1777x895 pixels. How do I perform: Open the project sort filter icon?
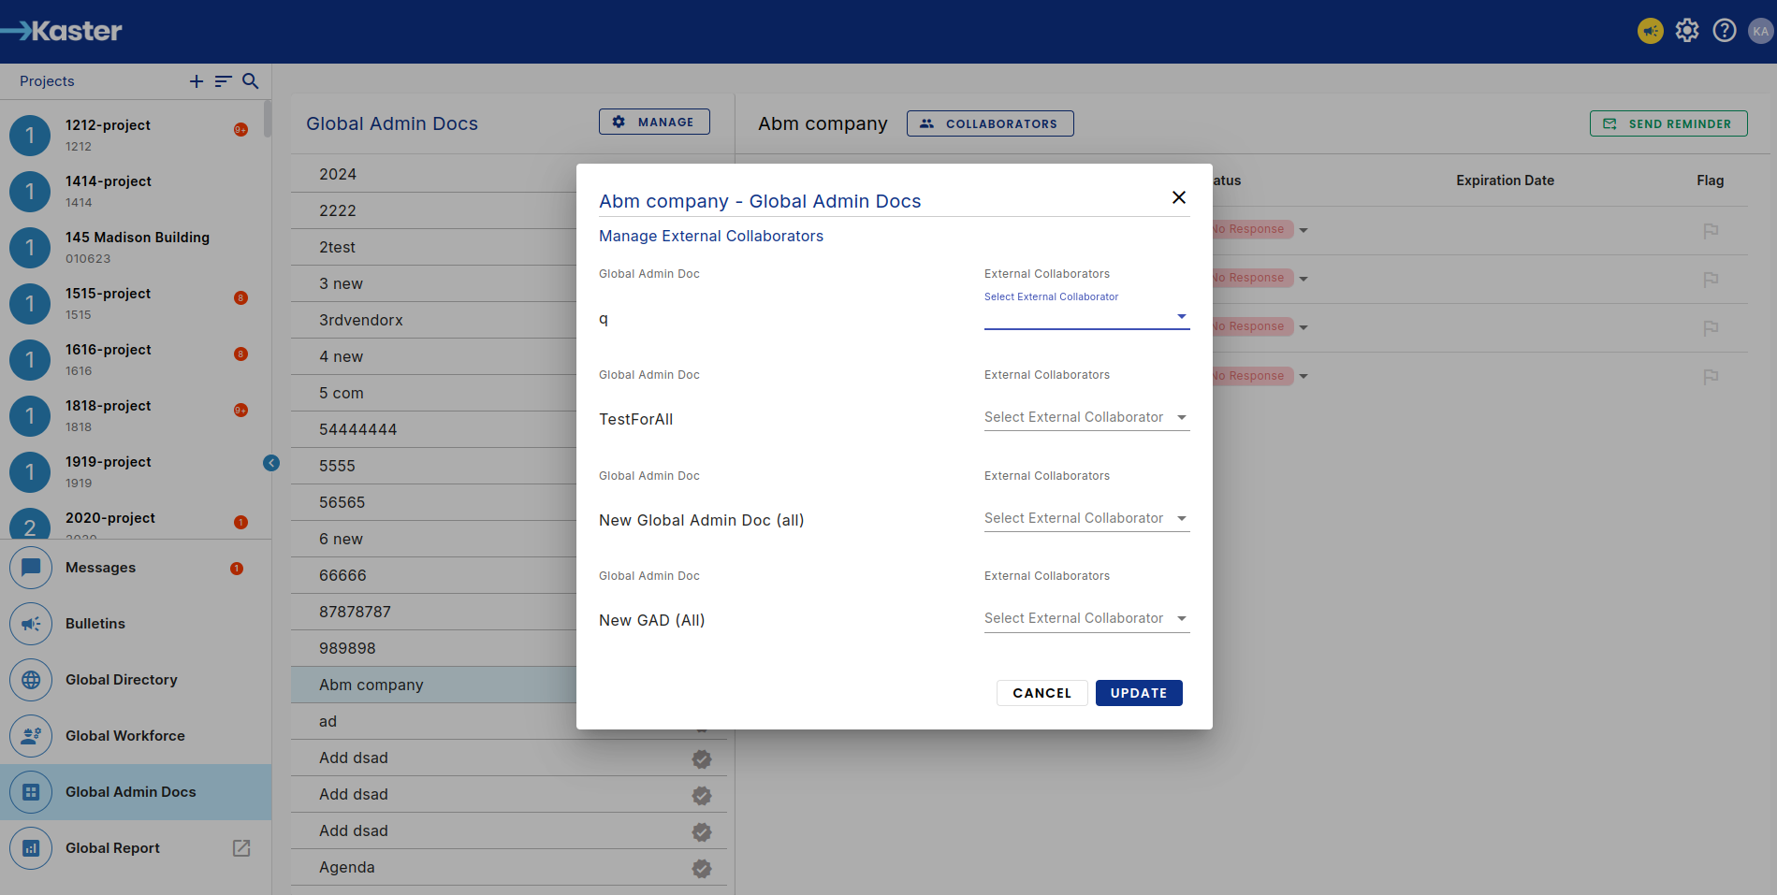point(223,81)
